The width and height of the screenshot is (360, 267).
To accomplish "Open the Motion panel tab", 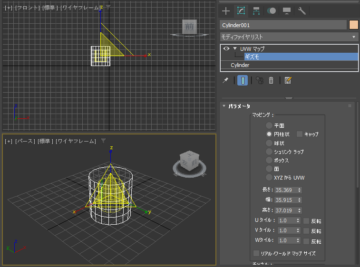I will (x=272, y=11).
